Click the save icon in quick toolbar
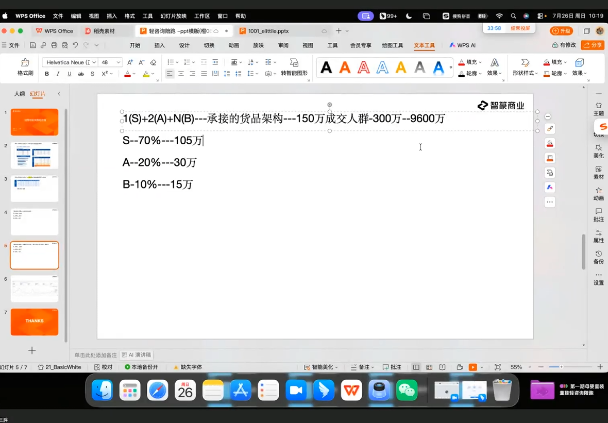The image size is (608, 423). tap(33, 45)
